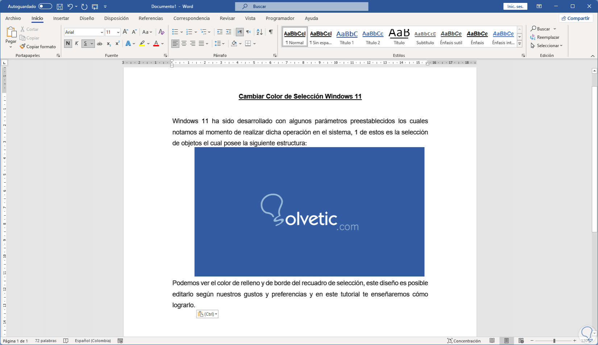Screen dimensions: 598x345
Task: Click the (Ctrl) paste options button
Action: (x=207, y=314)
